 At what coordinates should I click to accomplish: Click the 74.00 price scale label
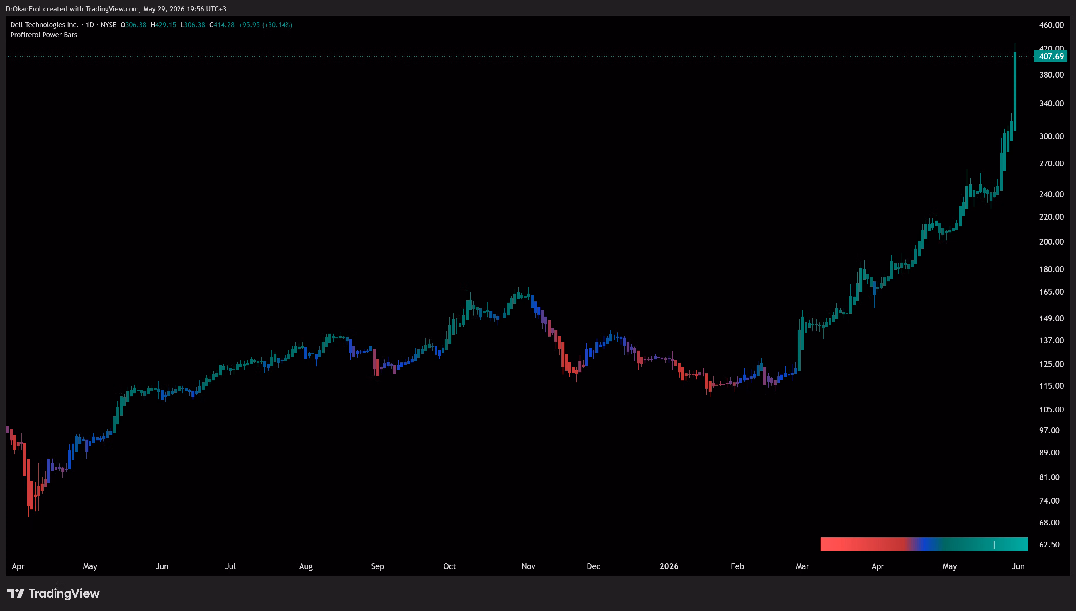(1049, 501)
